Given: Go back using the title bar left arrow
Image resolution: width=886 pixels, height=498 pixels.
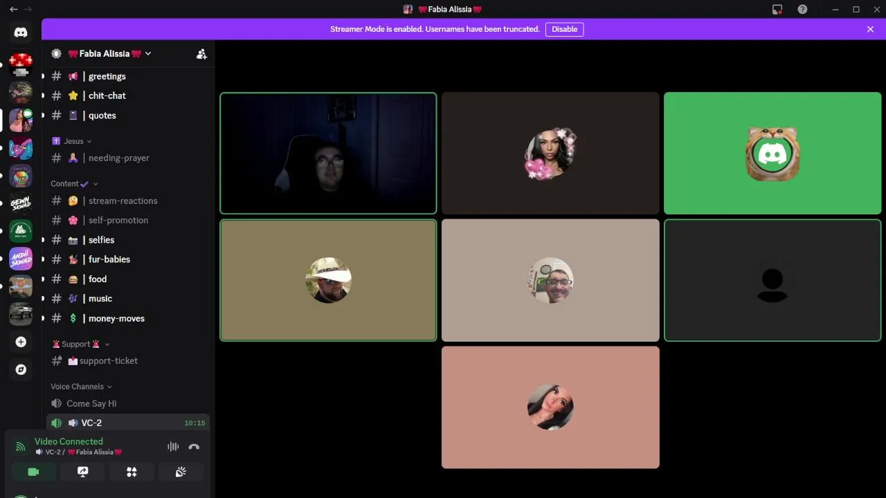Looking at the screenshot, I should pyautogui.click(x=14, y=9).
